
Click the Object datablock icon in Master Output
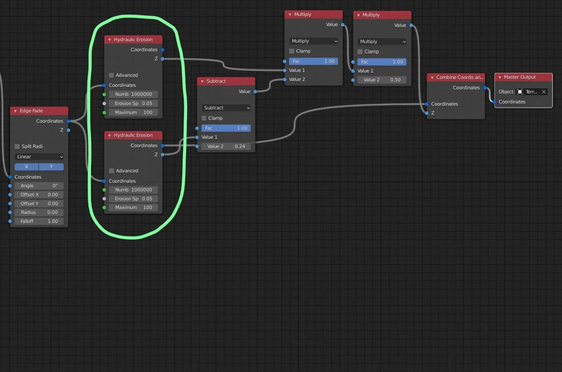520,91
